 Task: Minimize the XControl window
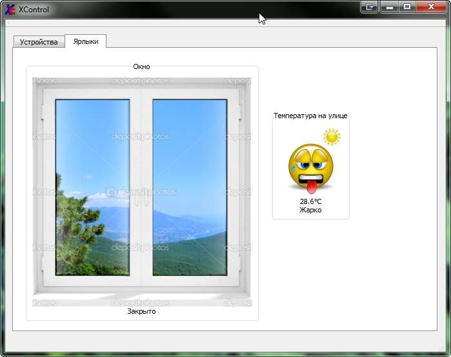(x=390, y=6)
